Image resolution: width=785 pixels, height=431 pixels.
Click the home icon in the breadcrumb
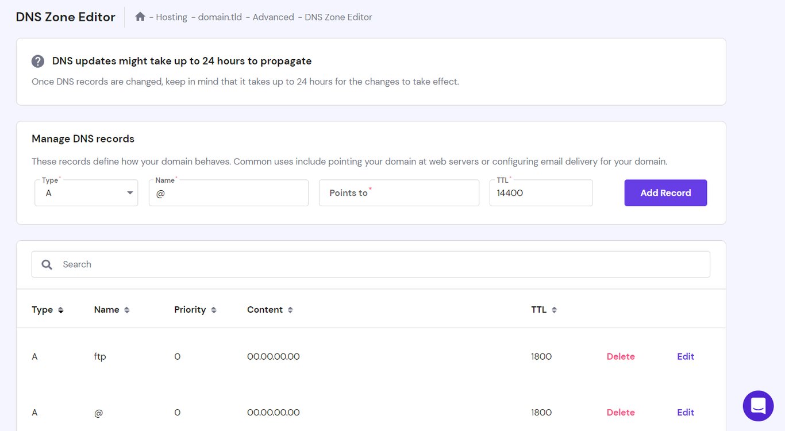(140, 17)
